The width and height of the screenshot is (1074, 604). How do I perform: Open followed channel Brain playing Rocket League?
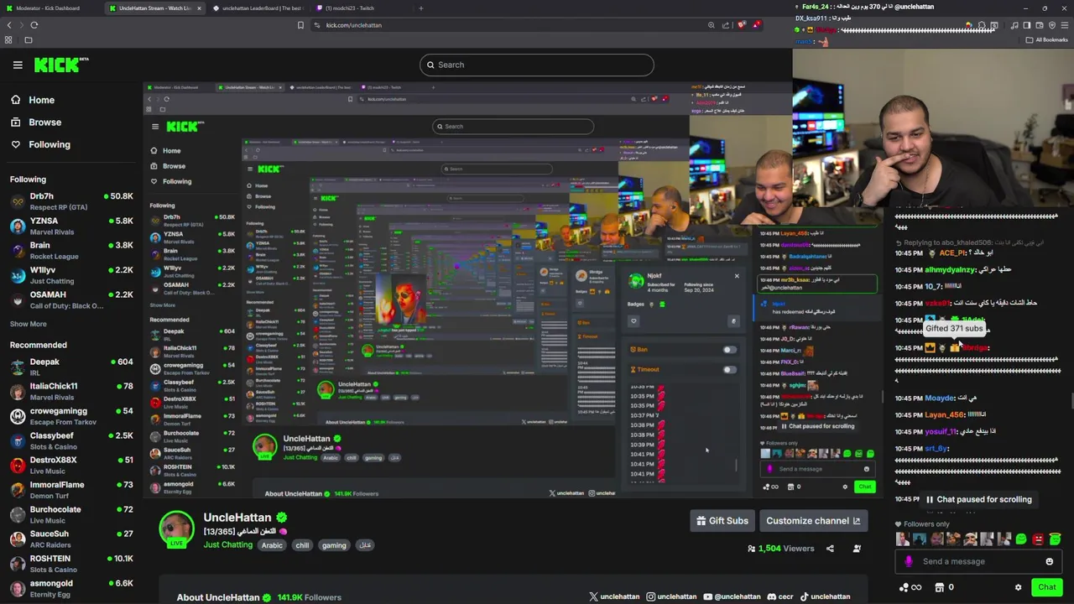coord(71,250)
